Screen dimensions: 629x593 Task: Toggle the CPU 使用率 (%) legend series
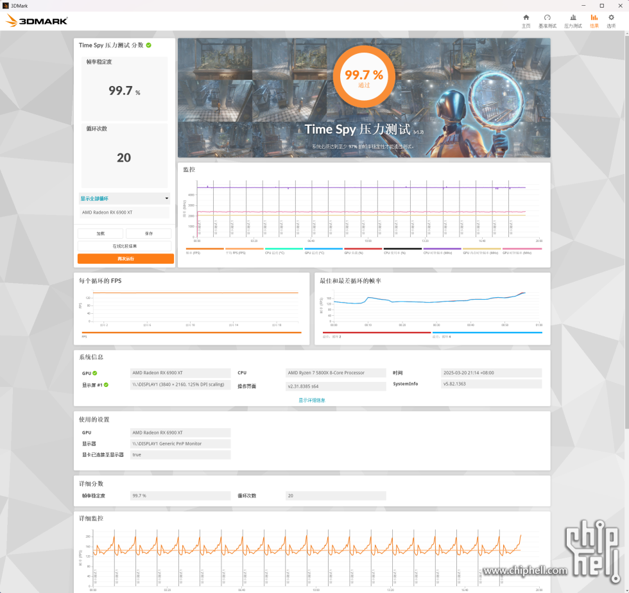(403, 251)
